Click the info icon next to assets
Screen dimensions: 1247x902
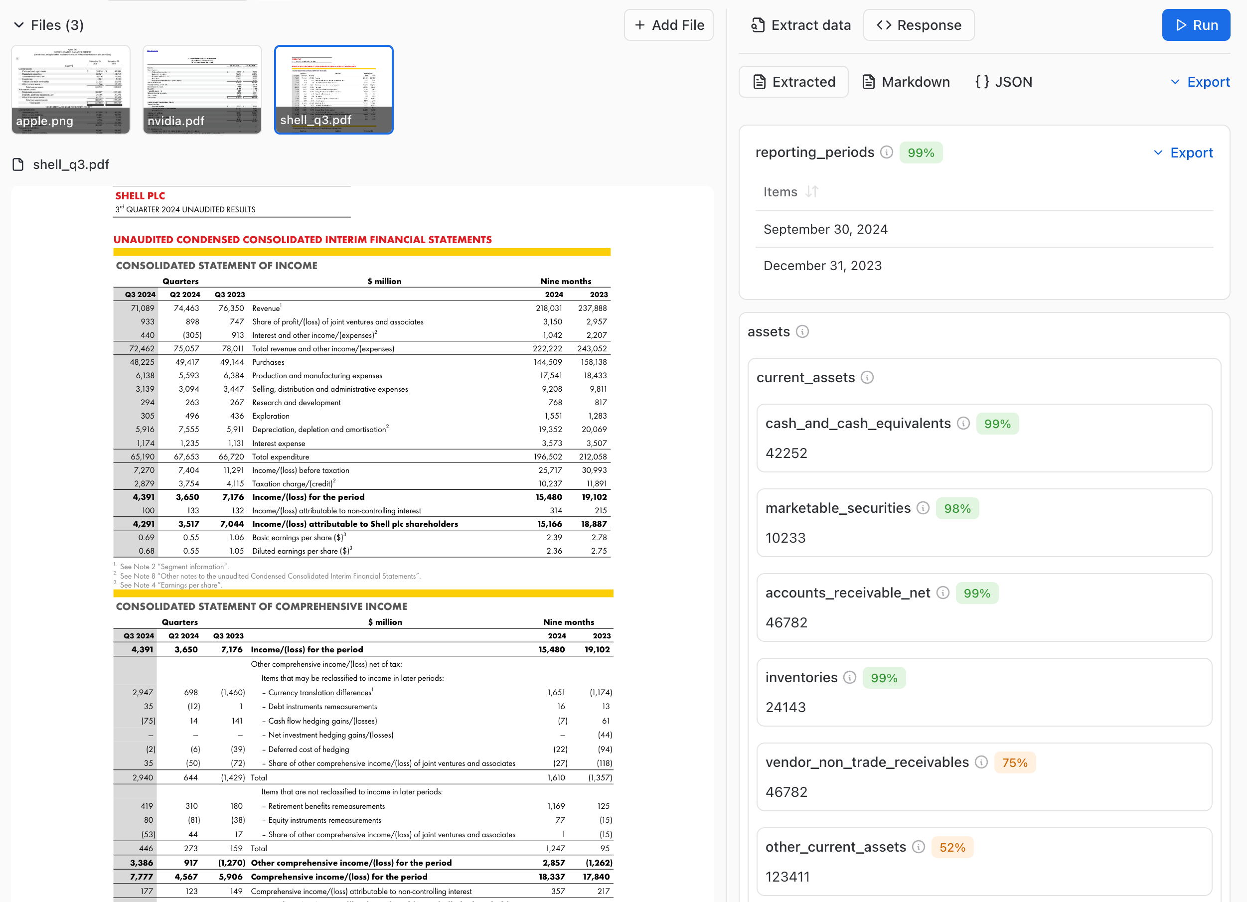(x=802, y=331)
